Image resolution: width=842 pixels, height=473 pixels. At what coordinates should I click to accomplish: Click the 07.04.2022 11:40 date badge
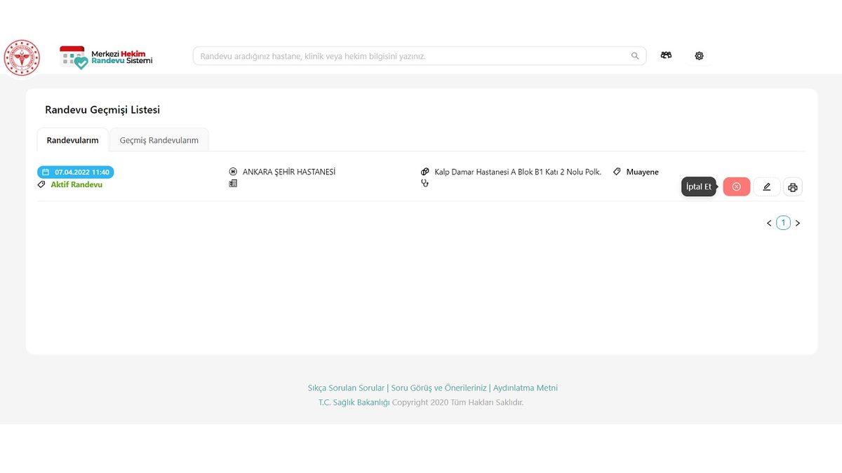tap(76, 172)
